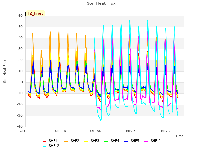
Task: Click the yellow SHF3 legend swatch
Action: coord(86,141)
